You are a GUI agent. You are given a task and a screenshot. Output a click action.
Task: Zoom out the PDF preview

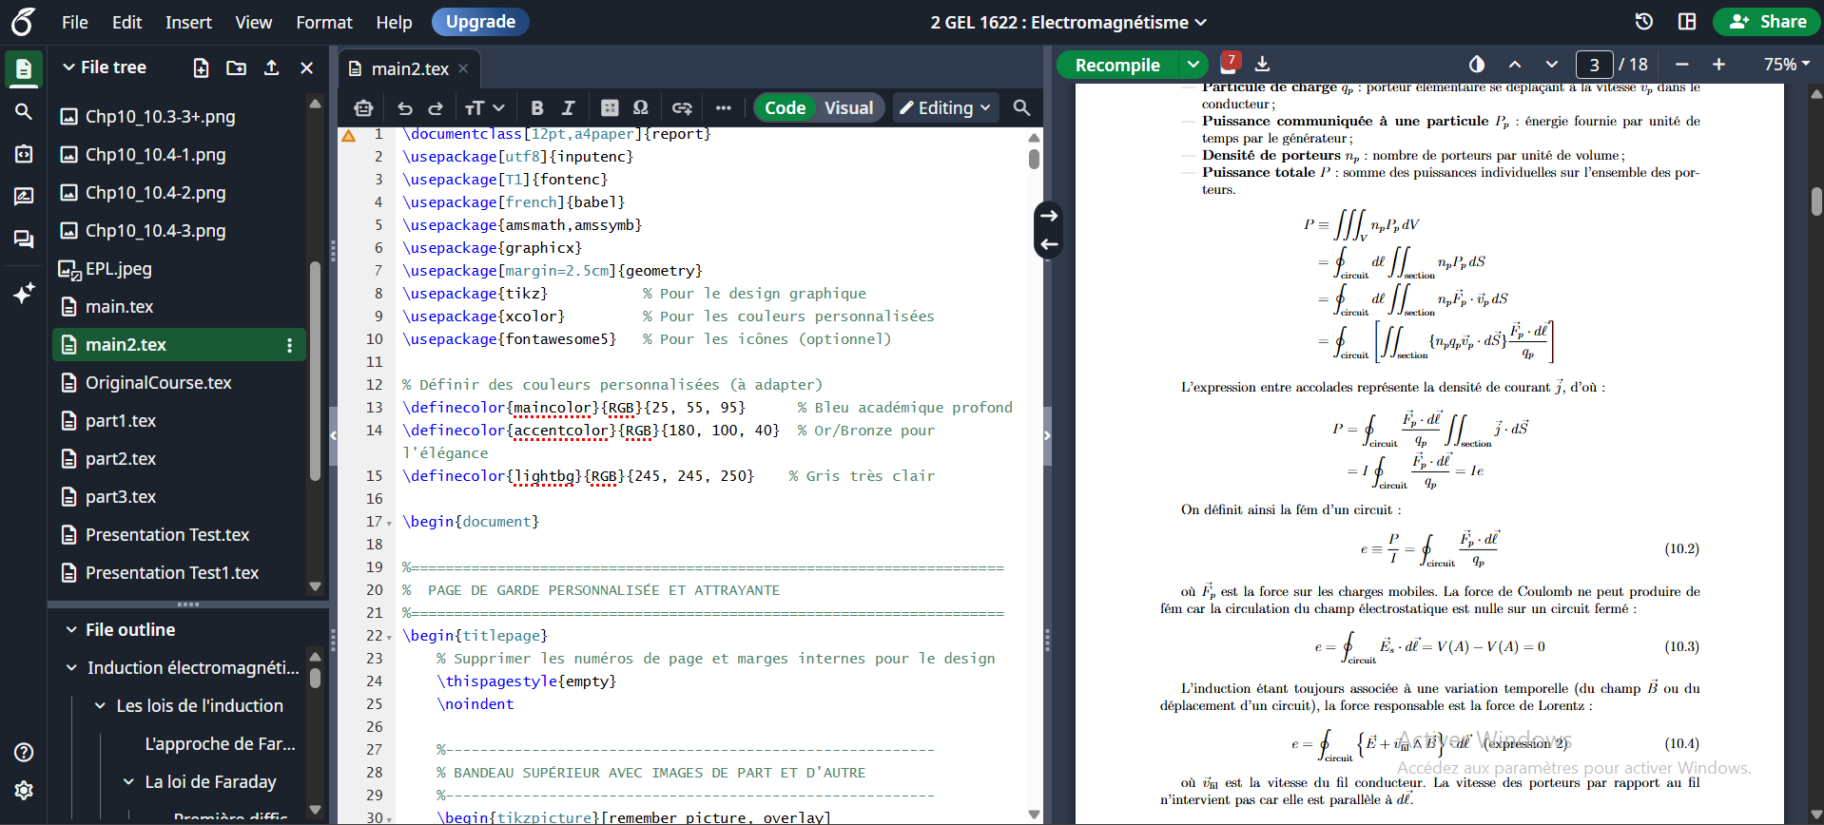(1682, 64)
